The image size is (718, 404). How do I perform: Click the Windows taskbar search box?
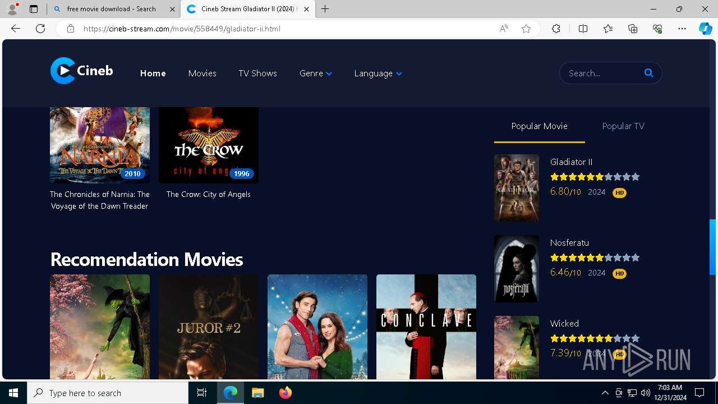(108, 393)
